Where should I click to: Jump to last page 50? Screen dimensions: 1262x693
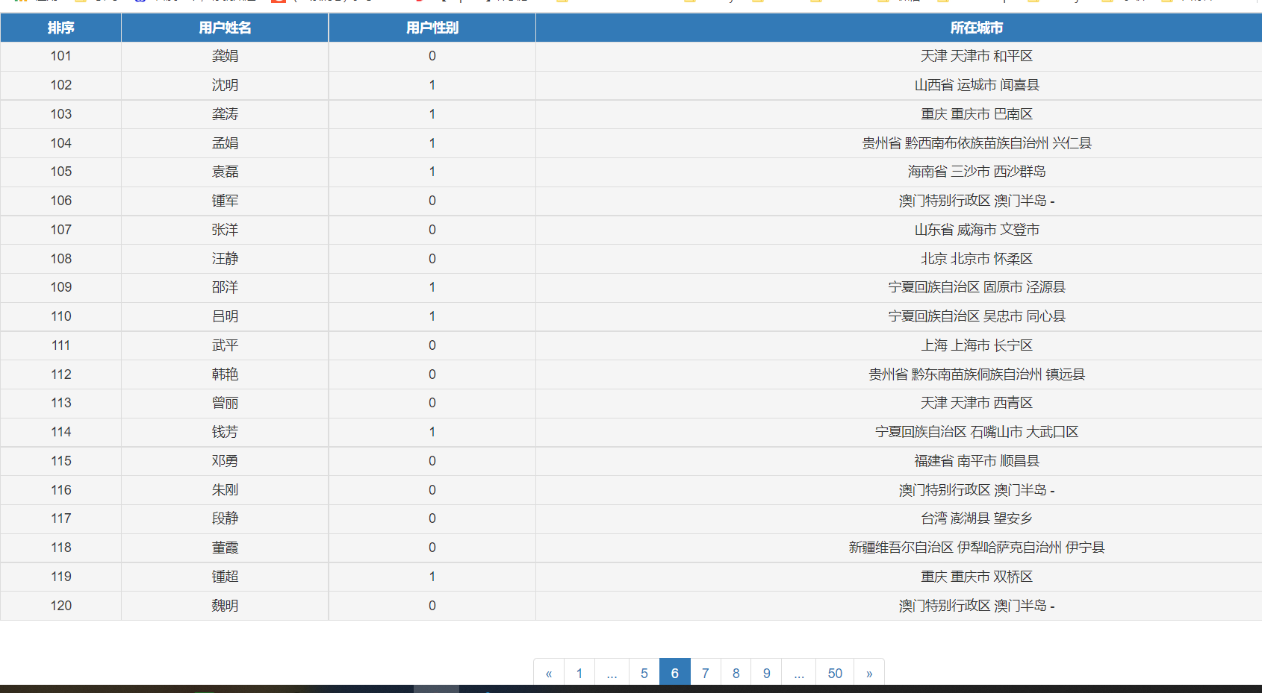[835, 673]
